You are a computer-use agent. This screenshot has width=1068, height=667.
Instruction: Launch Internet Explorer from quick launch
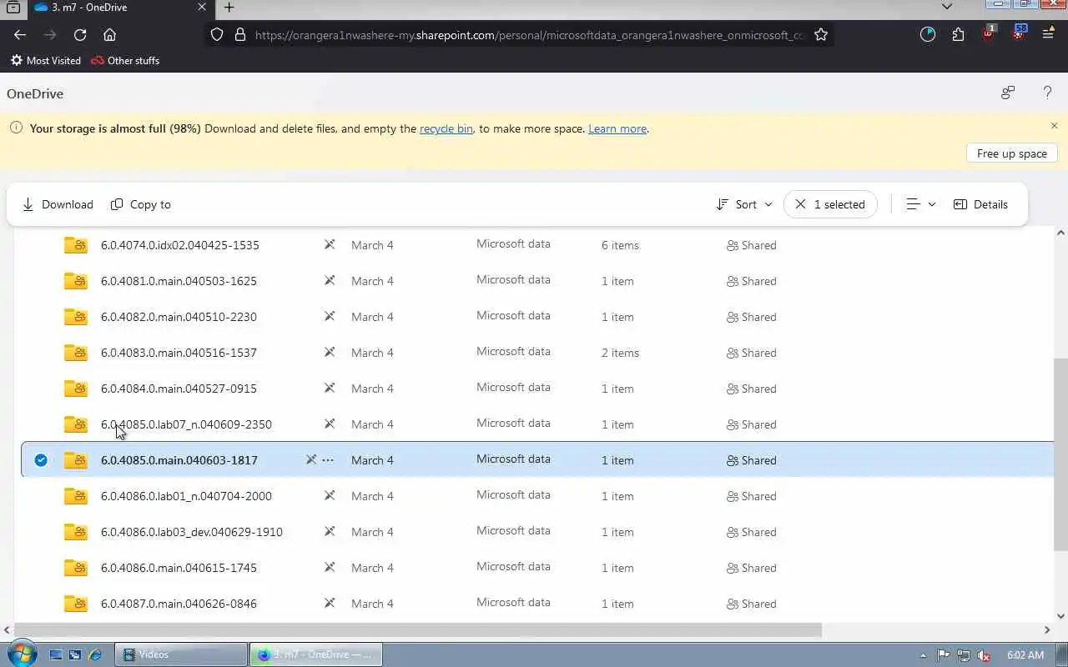95,655
